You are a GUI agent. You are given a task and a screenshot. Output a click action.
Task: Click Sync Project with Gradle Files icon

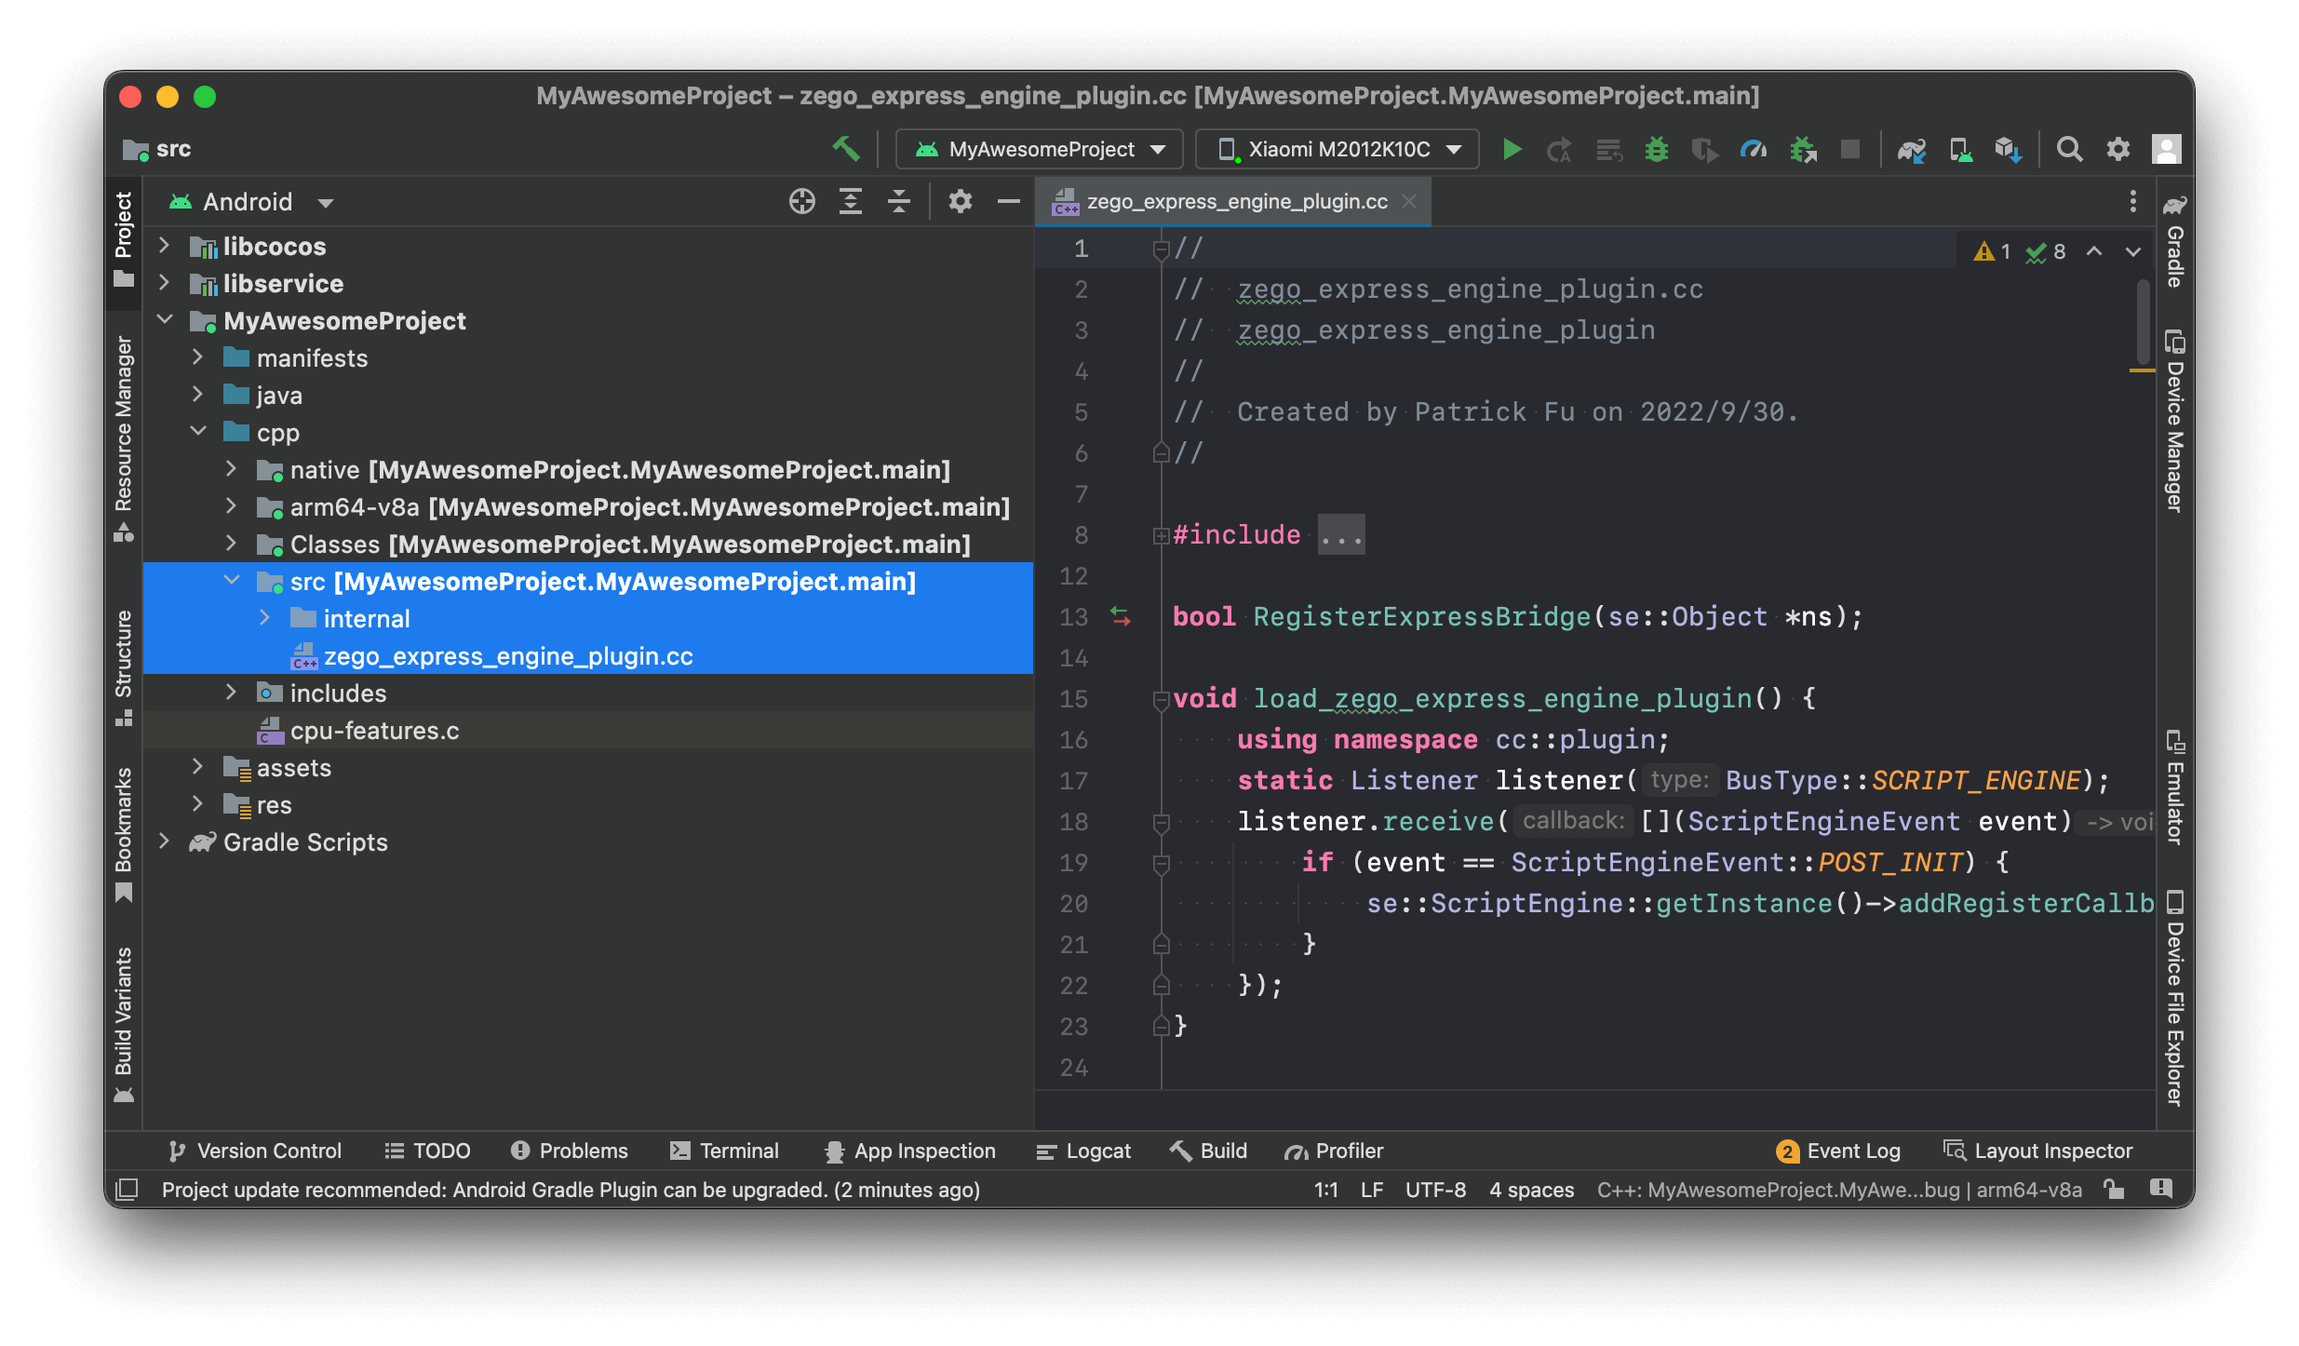coord(1912,149)
